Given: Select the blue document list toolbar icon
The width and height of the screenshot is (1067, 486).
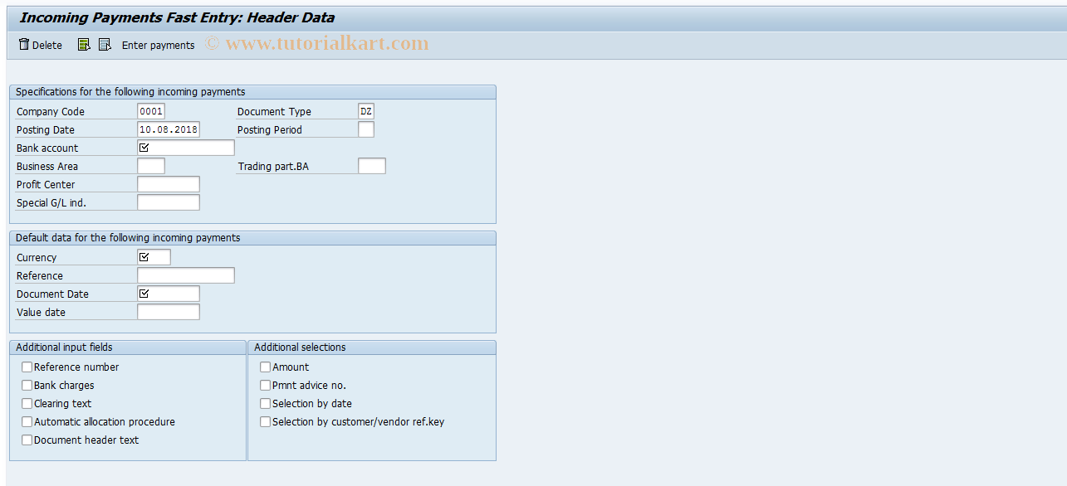Looking at the screenshot, I should click(x=105, y=45).
